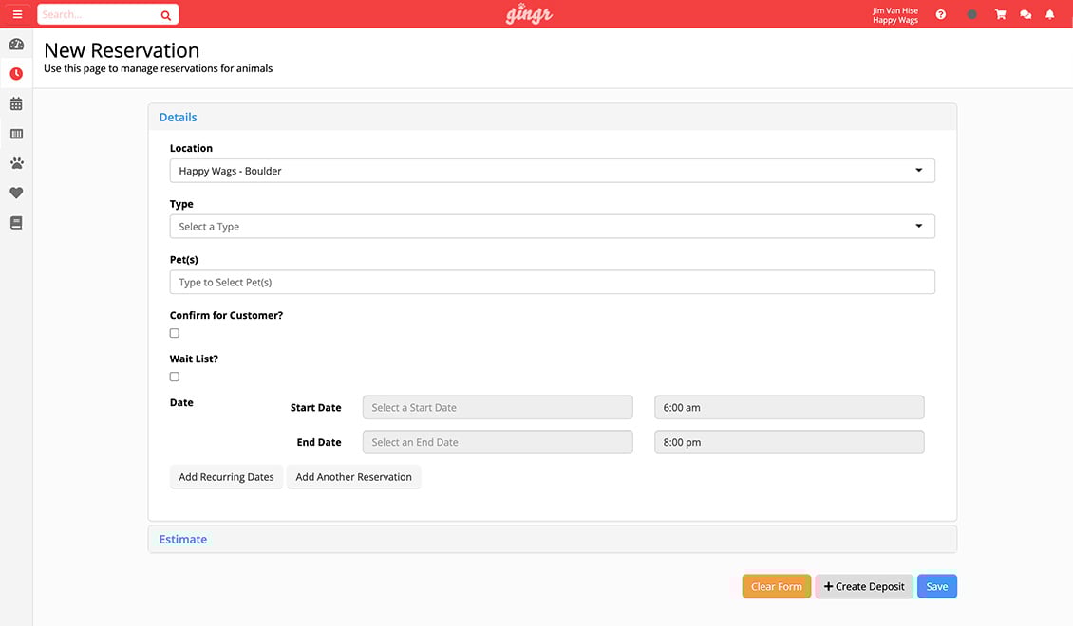Image resolution: width=1073 pixels, height=626 pixels.
Task: Open the heart icon in the sidebar
Action: (x=16, y=193)
